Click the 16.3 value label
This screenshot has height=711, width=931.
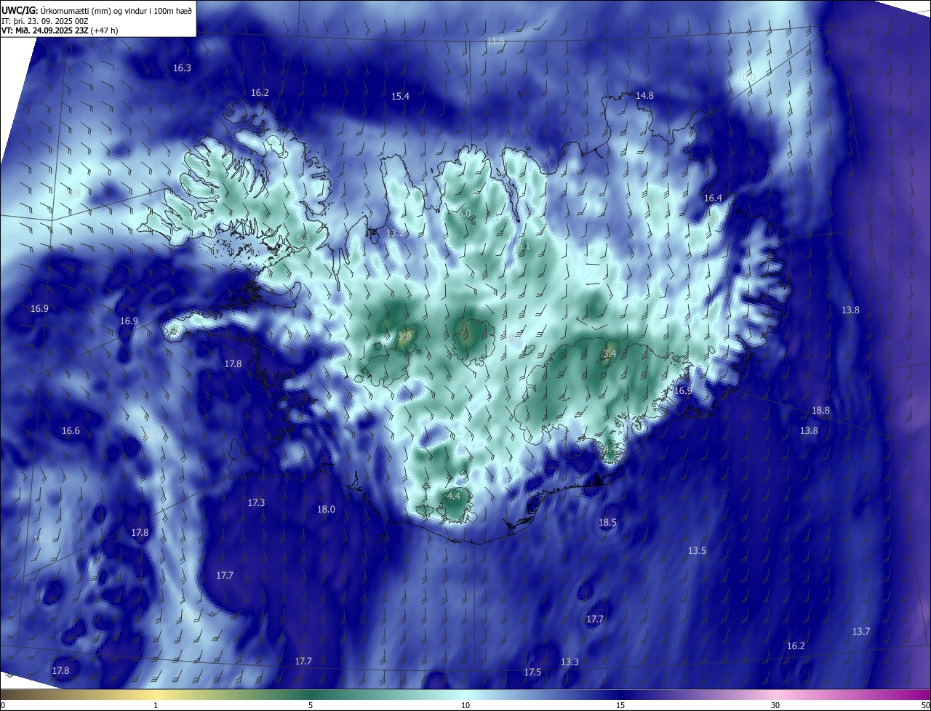coord(182,68)
